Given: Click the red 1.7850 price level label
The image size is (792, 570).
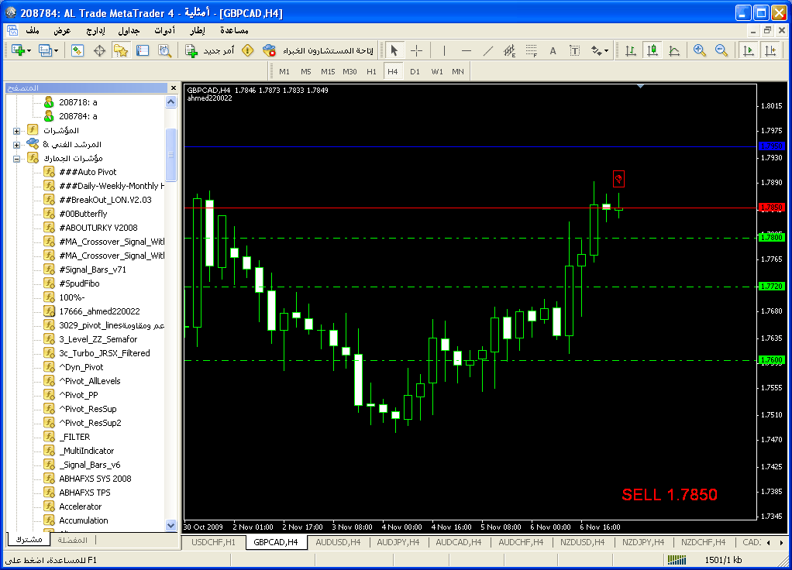Looking at the screenshot, I should [772, 208].
